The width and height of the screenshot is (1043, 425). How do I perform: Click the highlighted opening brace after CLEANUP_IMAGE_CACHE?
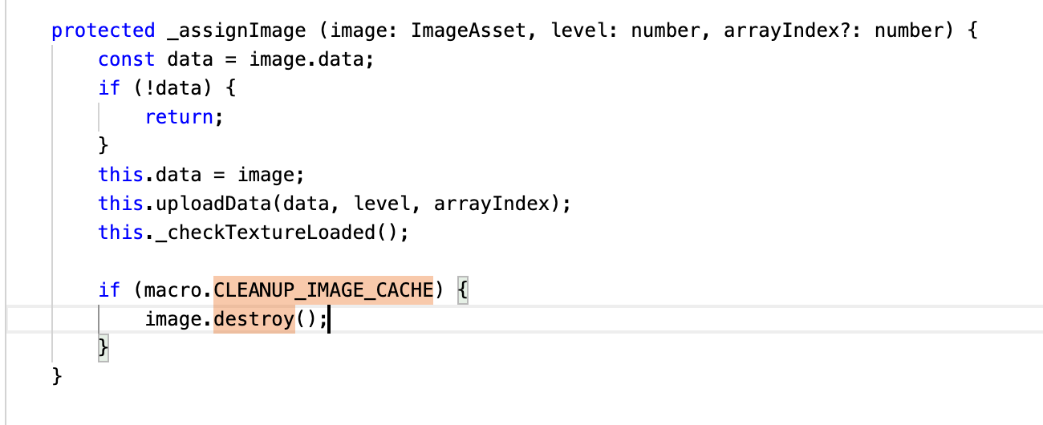pos(463,290)
